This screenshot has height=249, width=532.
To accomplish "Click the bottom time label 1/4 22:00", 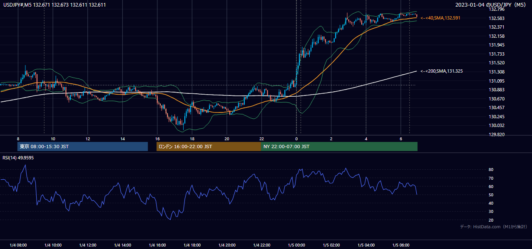I will 261,245.
